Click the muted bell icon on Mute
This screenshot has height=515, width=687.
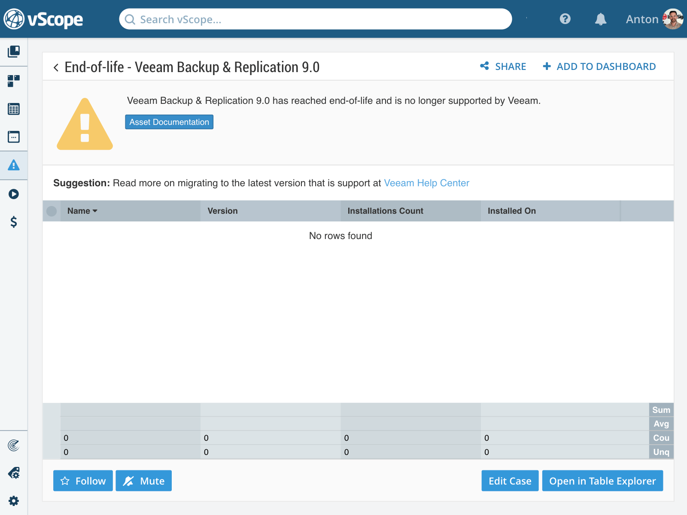point(128,481)
